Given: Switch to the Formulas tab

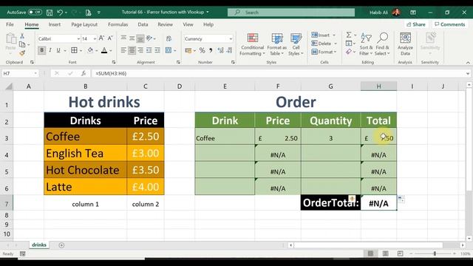Looking at the screenshot, I should pos(118,24).
